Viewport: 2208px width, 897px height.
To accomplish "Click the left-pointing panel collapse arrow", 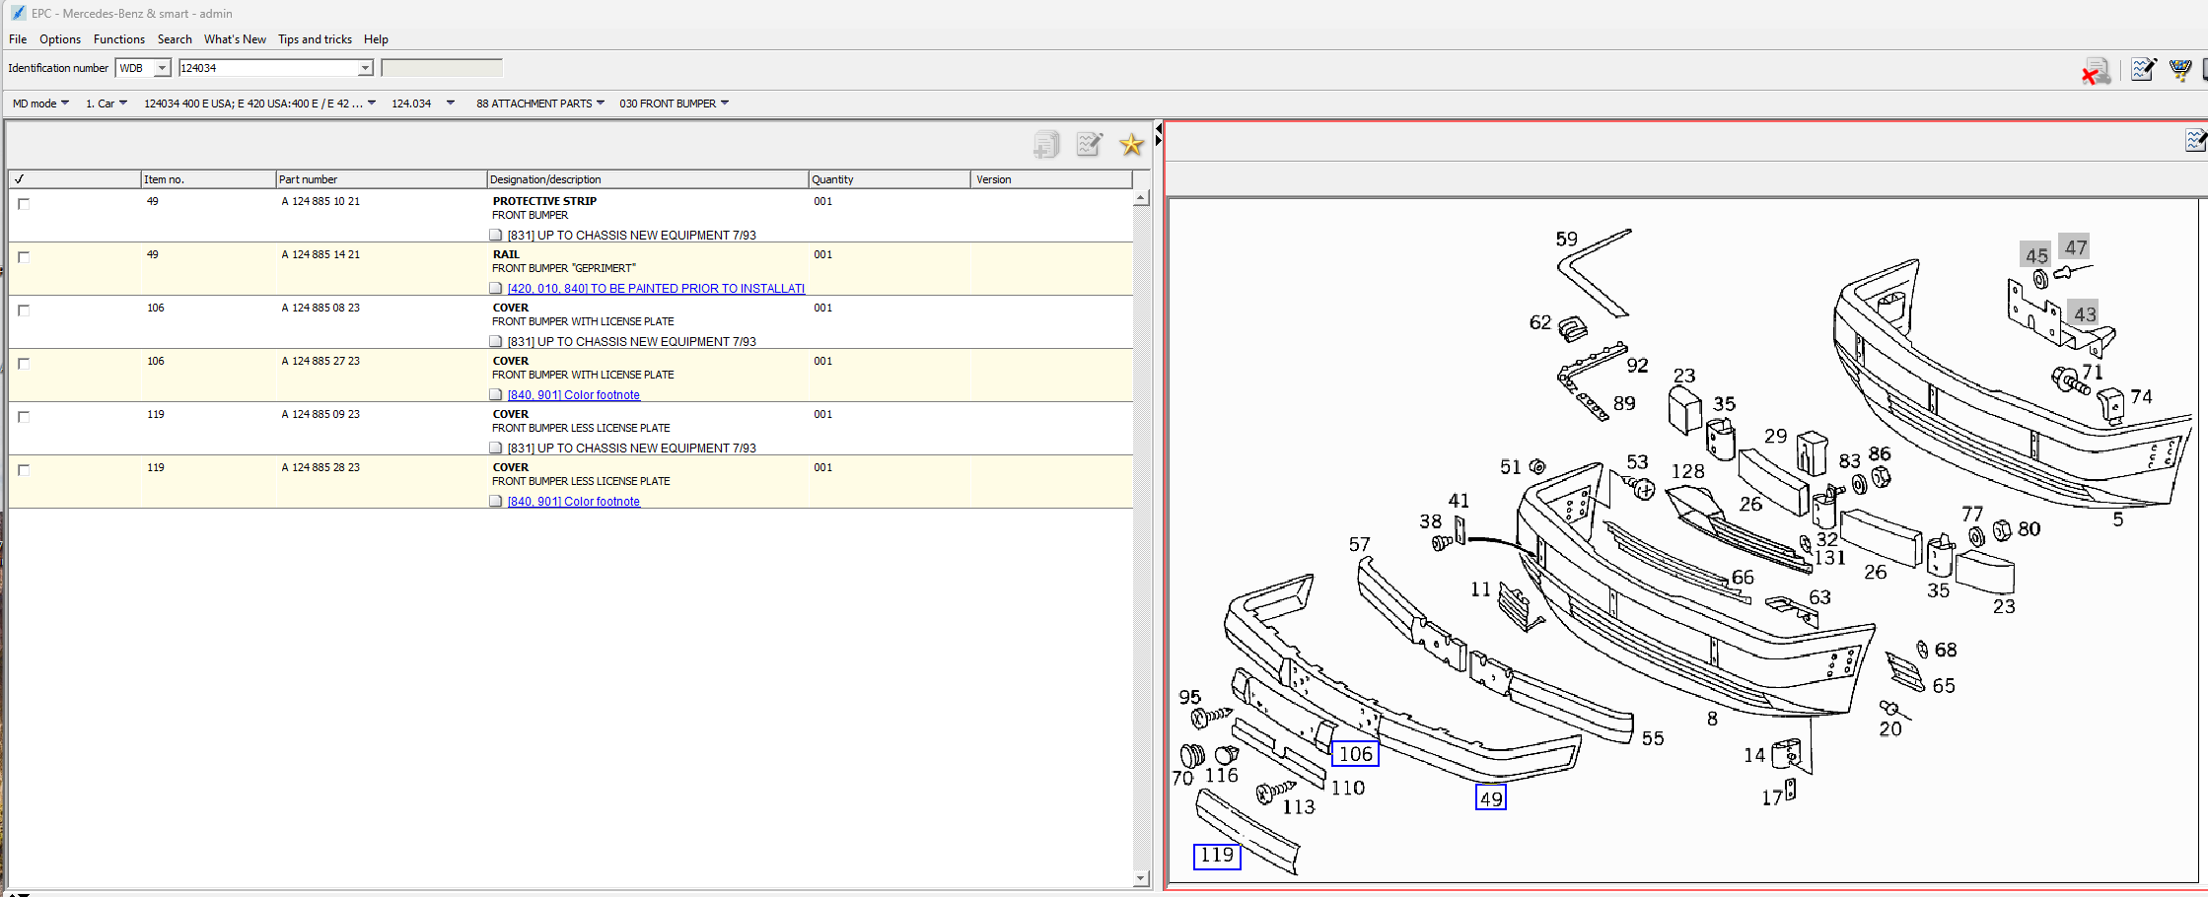I will click(1159, 128).
